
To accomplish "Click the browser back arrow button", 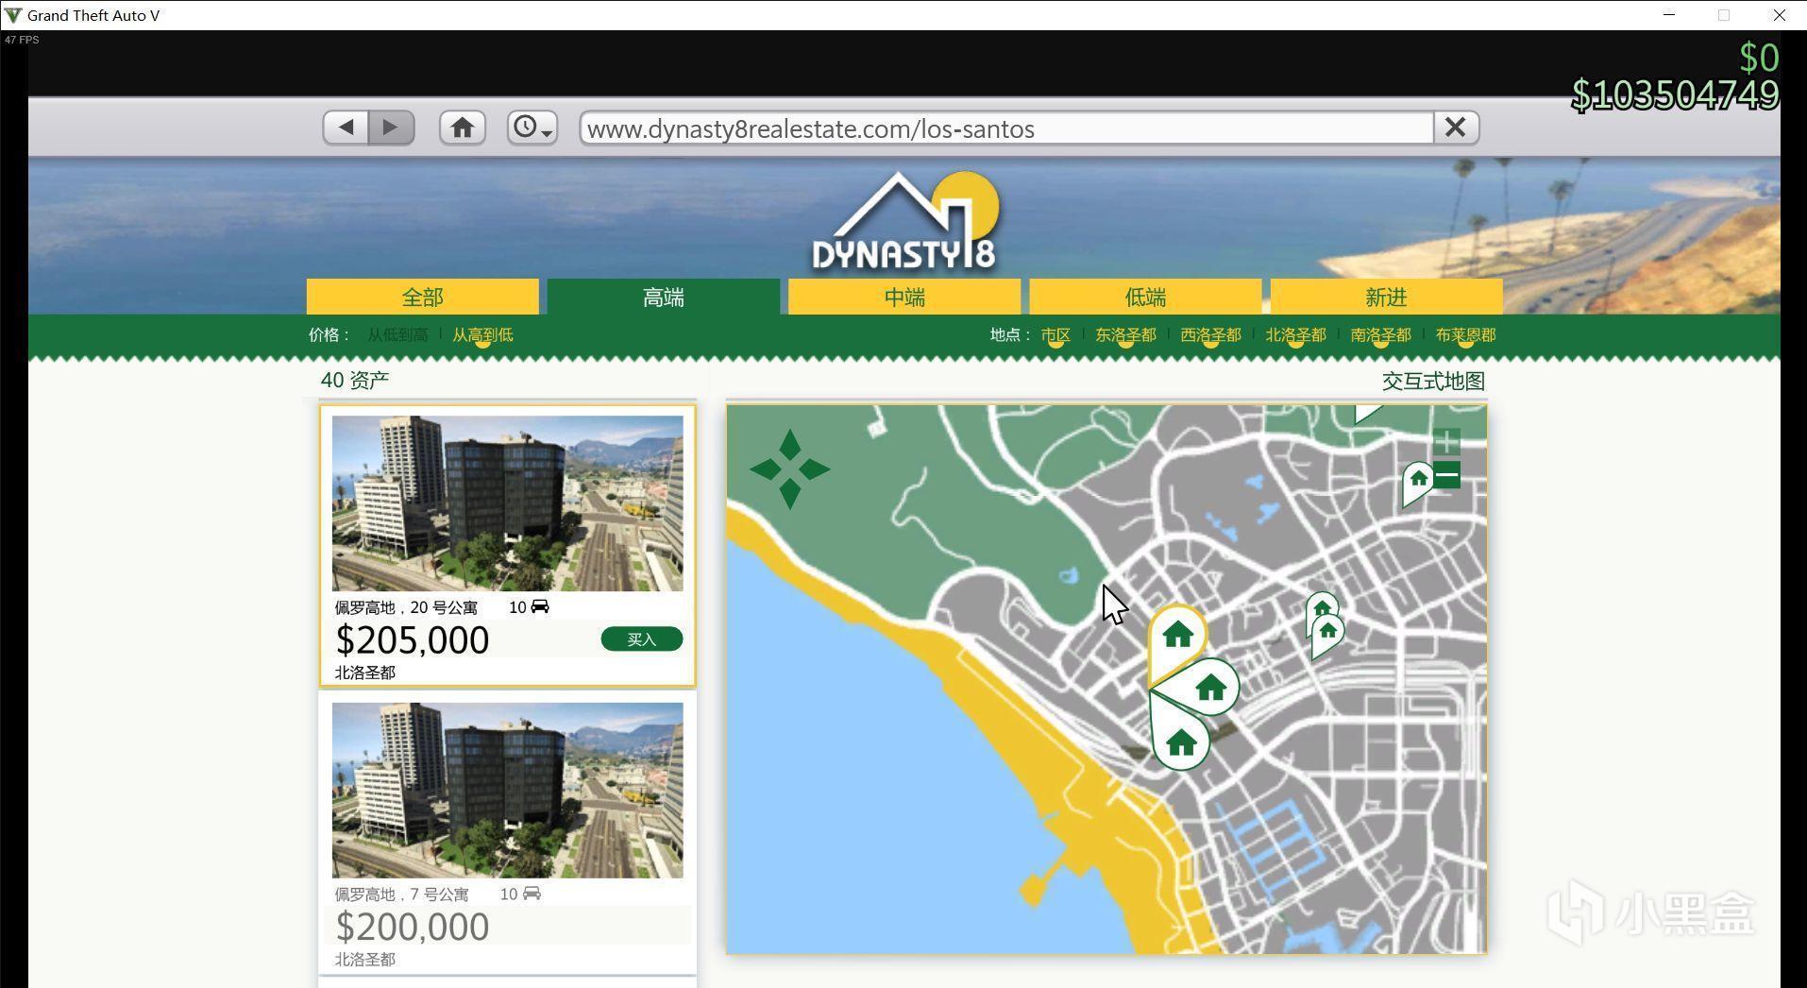I will pos(346,128).
